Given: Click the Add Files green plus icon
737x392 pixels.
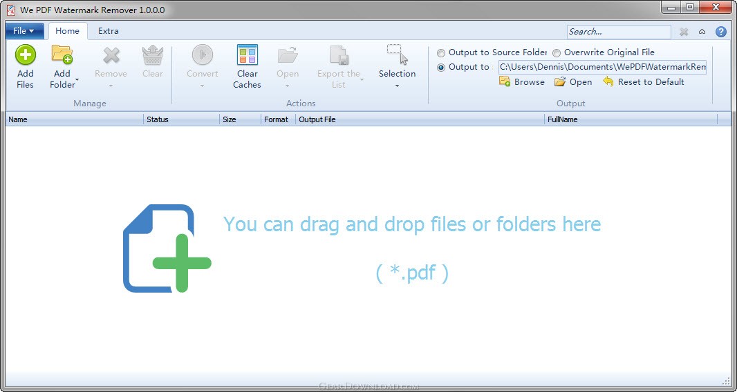Looking at the screenshot, I should tap(26, 55).
